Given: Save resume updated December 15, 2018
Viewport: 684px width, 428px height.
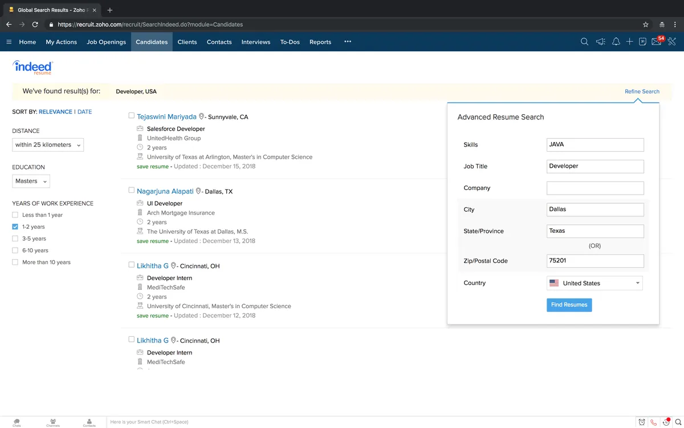Looking at the screenshot, I should pos(153,167).
